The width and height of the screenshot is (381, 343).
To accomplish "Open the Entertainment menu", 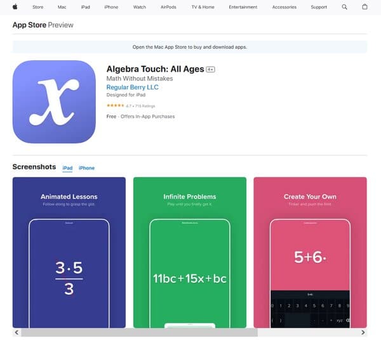I will 243,7.
